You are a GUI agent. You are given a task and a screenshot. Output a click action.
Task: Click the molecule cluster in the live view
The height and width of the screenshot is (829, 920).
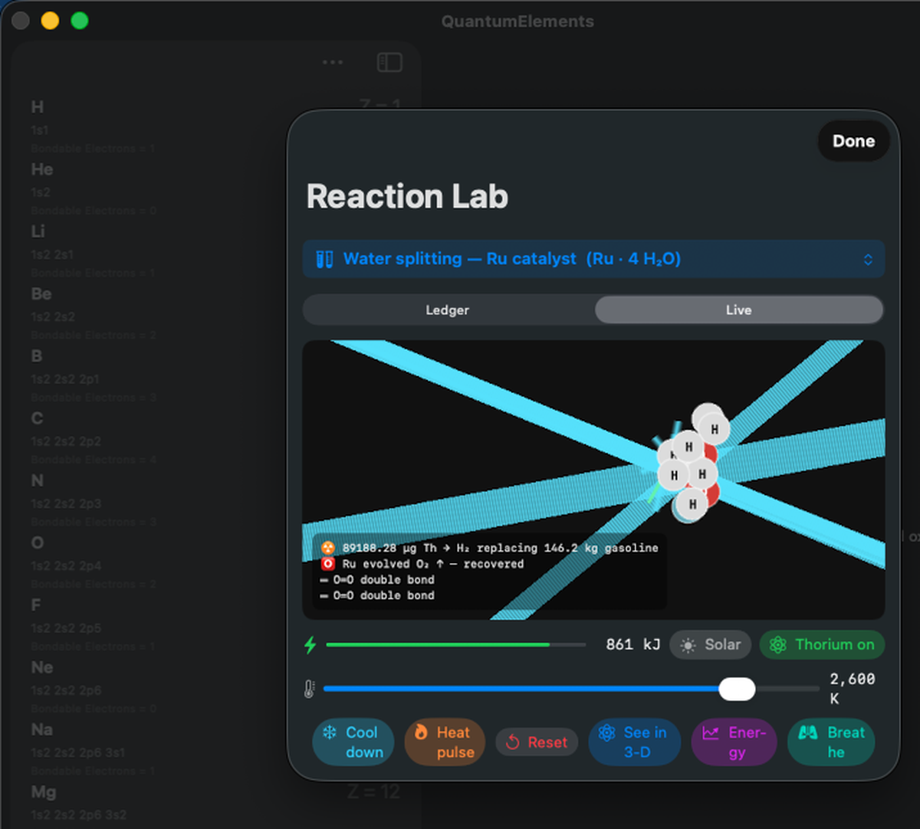(694, 465)
